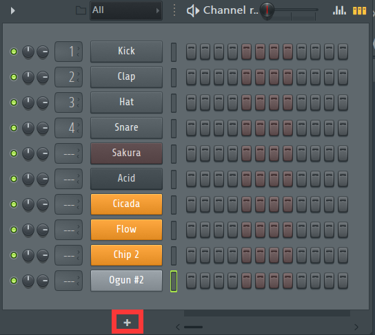The height and width of the screenshot is (335, 375).
Task: Open the All channel filter dropdown
Action: [x=126, y=10]
